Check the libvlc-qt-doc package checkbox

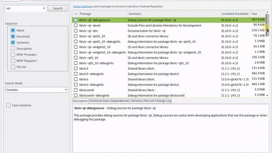(x=76, y=31)
